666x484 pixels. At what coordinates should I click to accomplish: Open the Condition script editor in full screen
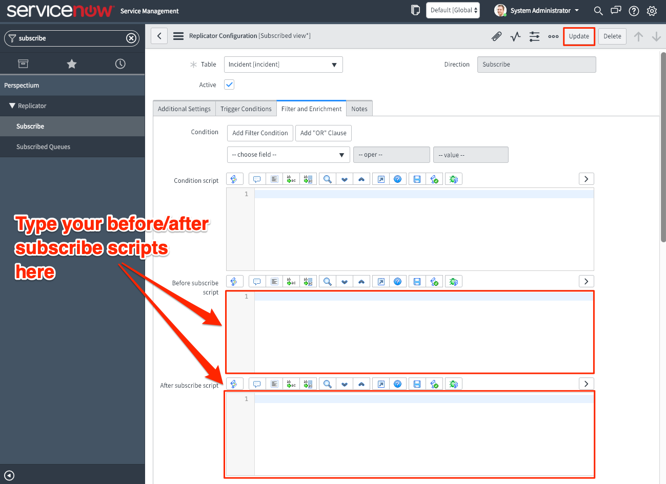tap(381, 179)
